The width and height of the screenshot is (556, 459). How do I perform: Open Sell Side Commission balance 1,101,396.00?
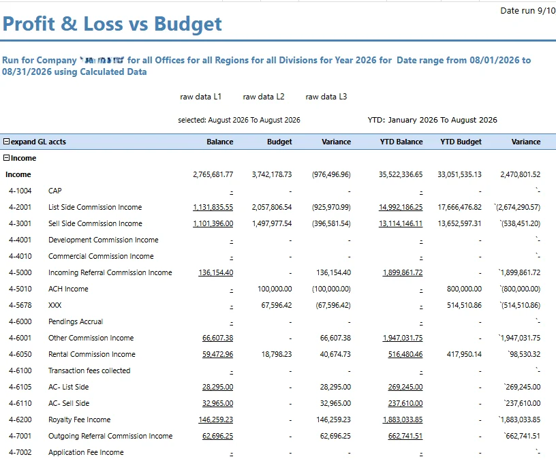click(213, 223)
